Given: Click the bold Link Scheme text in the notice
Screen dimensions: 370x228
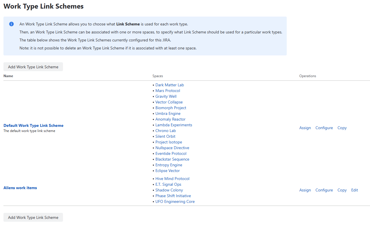Looking at the screenshot, I should click(x=128, y=24).
